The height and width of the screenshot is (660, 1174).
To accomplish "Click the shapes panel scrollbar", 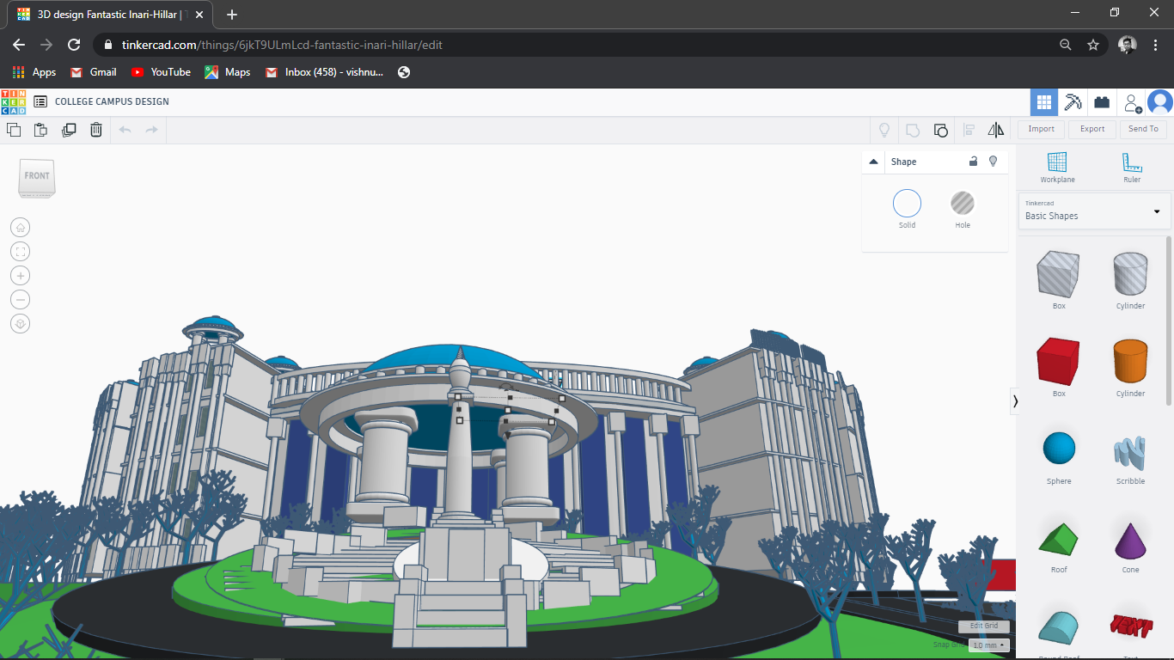I will coord(1168,321).
